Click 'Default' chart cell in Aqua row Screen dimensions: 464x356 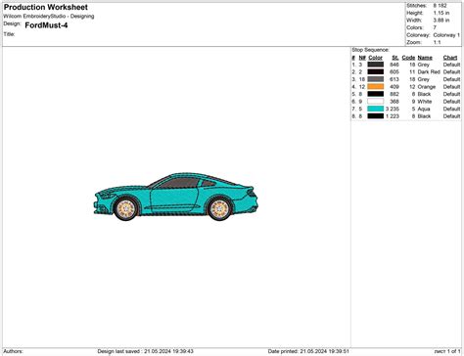451,109
